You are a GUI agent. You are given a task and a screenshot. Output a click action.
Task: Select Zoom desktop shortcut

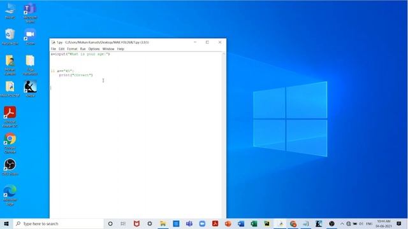pos(30,37)
